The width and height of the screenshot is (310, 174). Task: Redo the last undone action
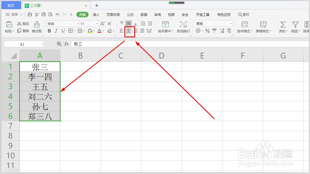(64, 15)
